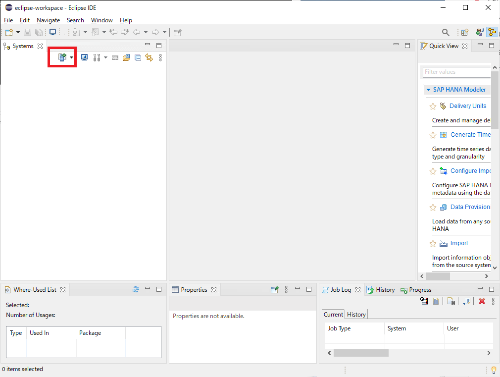Click the Save All icon in toolbar
Image resolution: width=500 pixels, height=377 pixels.
coord(39,32)
